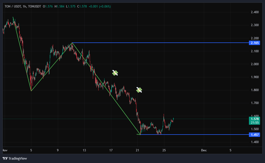
Task: Select the higher money sticker near 1.900
Action: coord(115,73)
